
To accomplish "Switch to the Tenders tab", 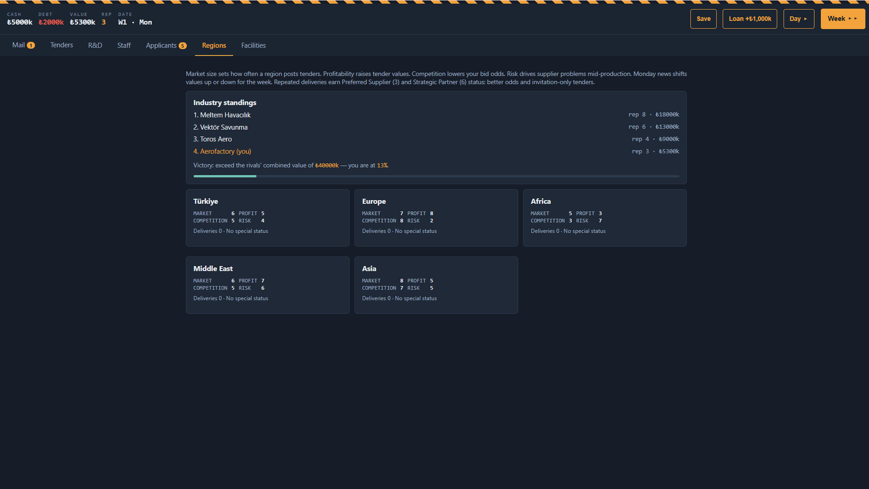I will tap(62, 45).
